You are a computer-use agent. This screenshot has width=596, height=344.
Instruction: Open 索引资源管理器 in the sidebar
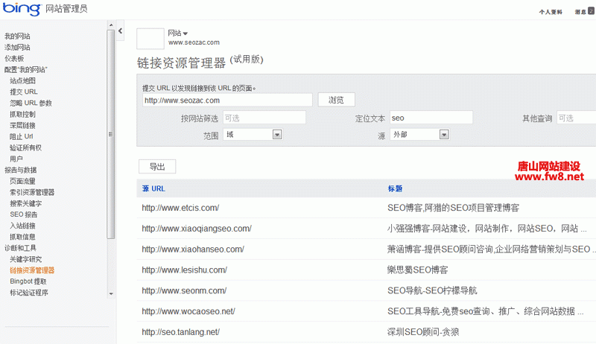tap(32, 192)
